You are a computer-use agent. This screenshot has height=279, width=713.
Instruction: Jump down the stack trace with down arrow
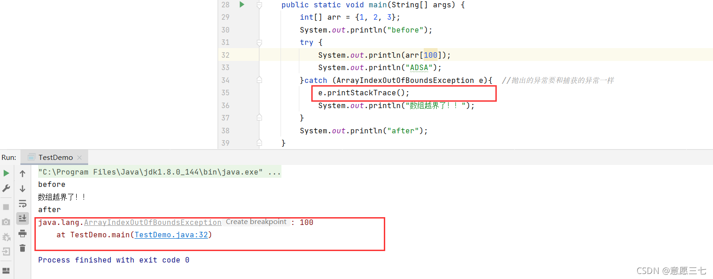(x=22, y=188)
